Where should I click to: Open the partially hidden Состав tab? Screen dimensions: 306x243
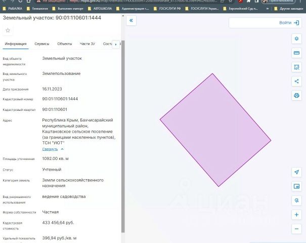tap(107, 44)
